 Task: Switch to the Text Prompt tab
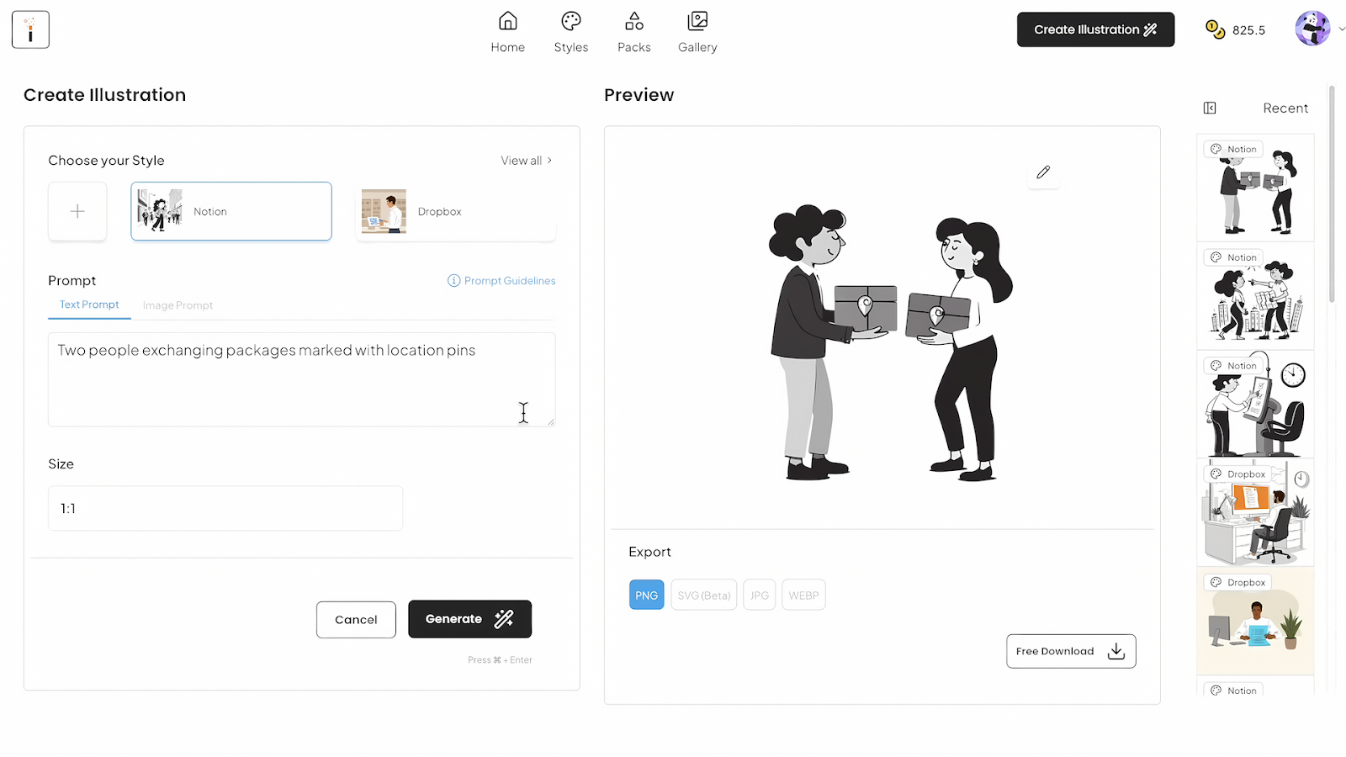click(89, 304)
